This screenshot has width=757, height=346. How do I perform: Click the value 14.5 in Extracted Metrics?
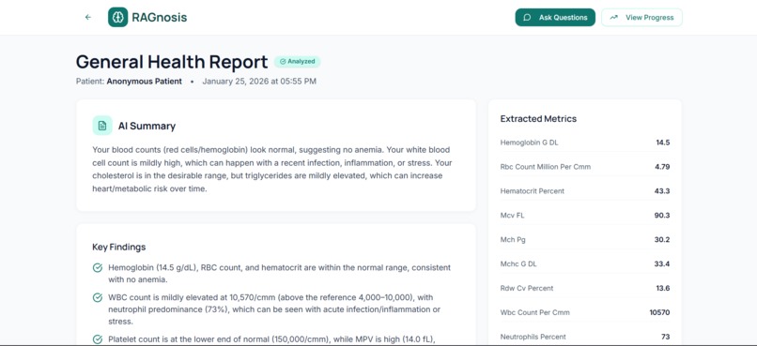point(662,143)
